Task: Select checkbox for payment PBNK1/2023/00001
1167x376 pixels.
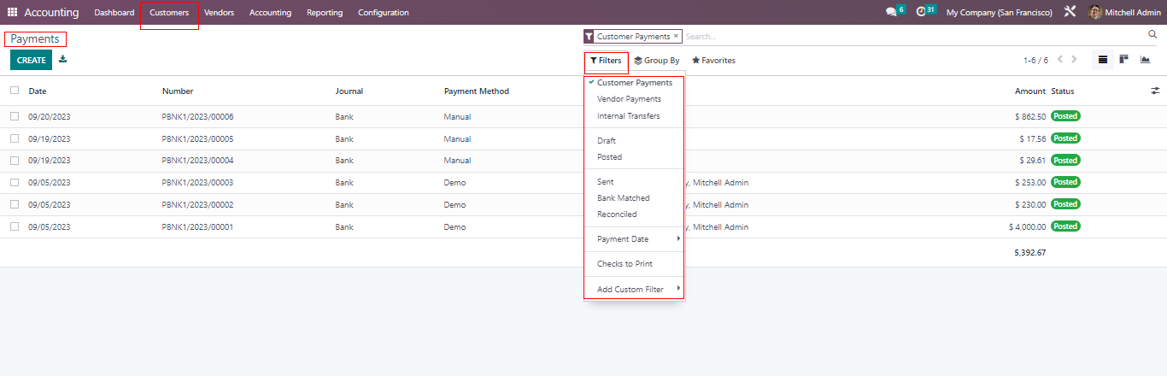Action: click(15, 226)
